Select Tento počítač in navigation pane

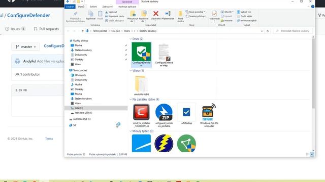tap(80, 70)
